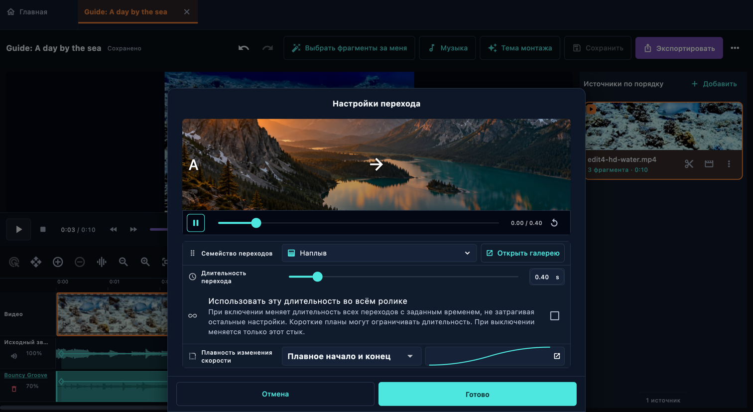753x412 pixels.
Task: Click the 0:01 marker on the timeline ruler
Action: pos(115,281)
